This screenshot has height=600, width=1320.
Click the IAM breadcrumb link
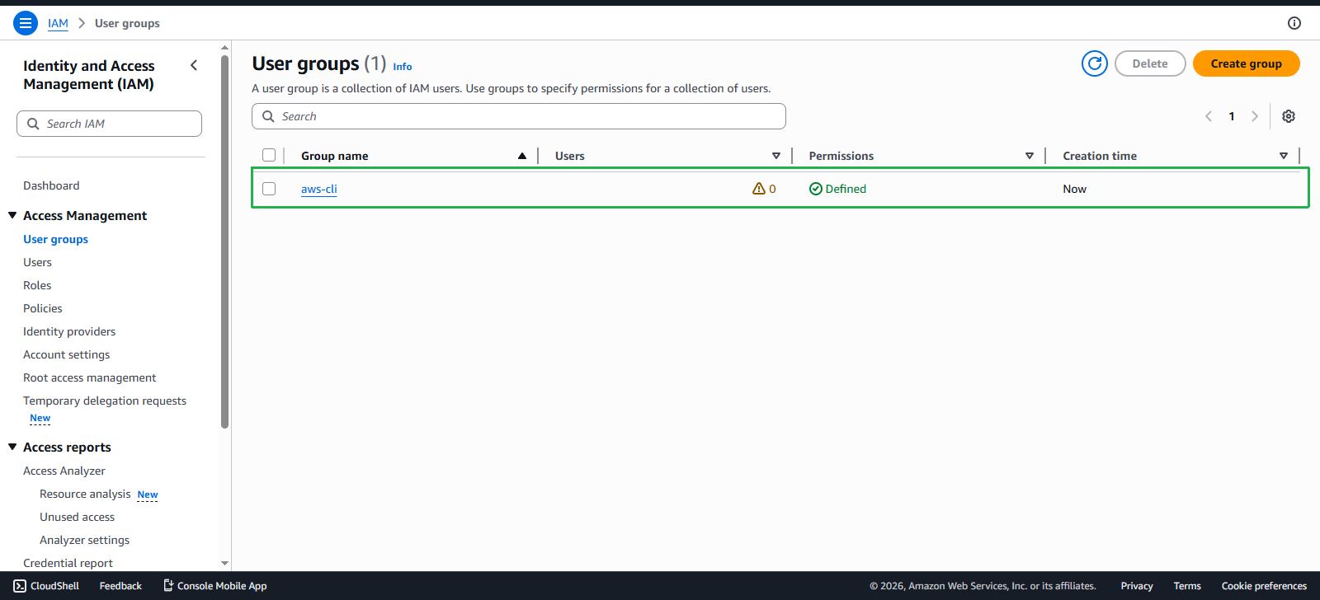click(x=58, y=23)
